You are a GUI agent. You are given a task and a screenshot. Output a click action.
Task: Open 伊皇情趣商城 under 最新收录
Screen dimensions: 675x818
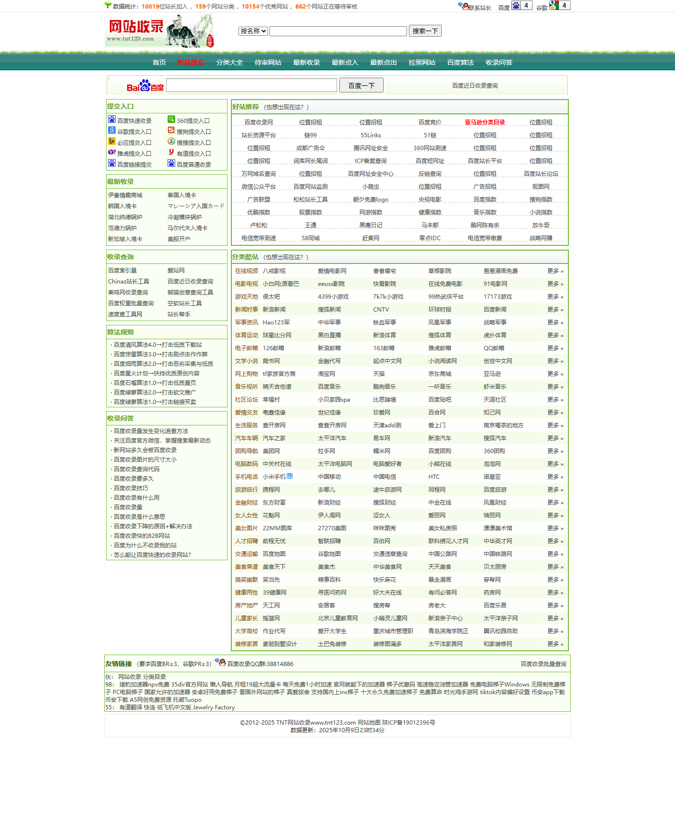125,195
